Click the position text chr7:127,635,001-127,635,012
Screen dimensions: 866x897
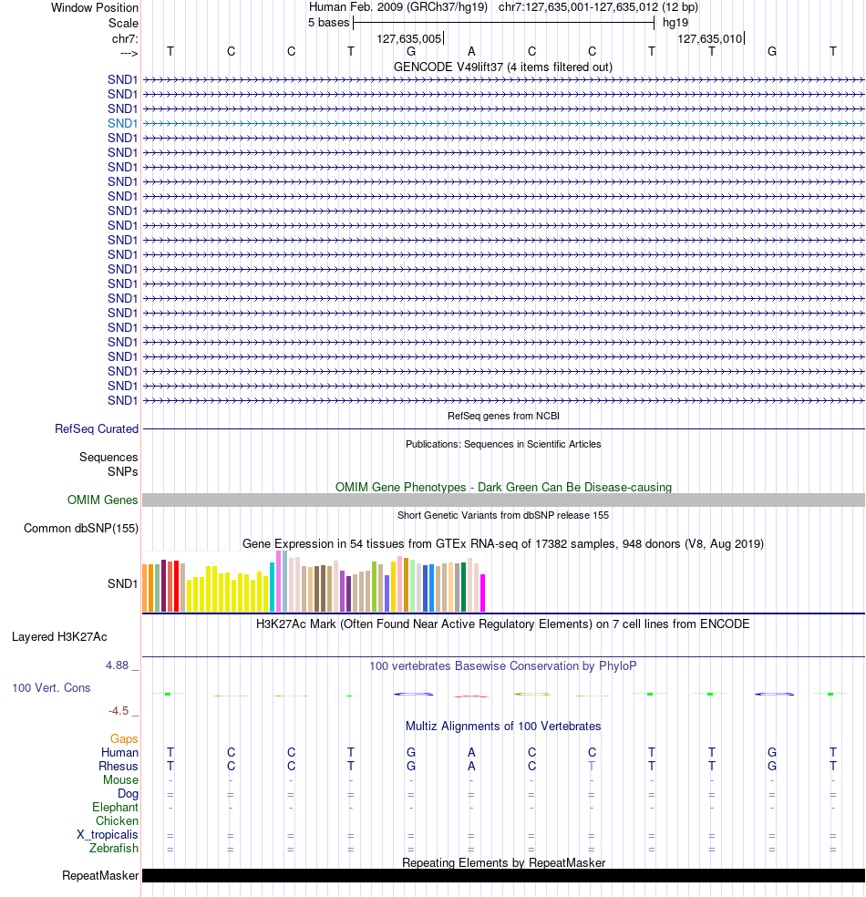[578, 7]
